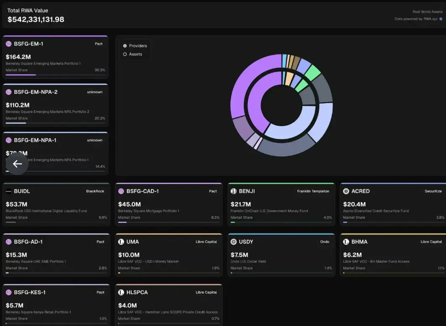Click the BHMA Libre logo icon
This screenshot has height=326, width=446.
pos(346,242)
